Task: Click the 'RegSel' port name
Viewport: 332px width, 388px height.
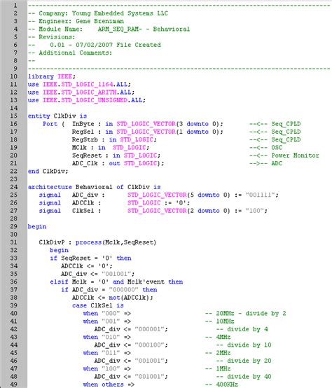Action: [x=83, y=132]
